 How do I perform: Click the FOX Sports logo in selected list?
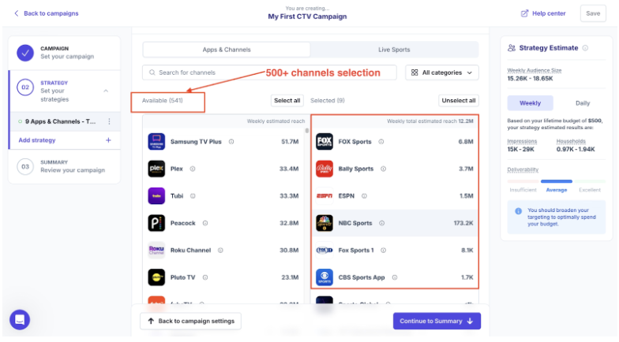(x=325, y=142)
